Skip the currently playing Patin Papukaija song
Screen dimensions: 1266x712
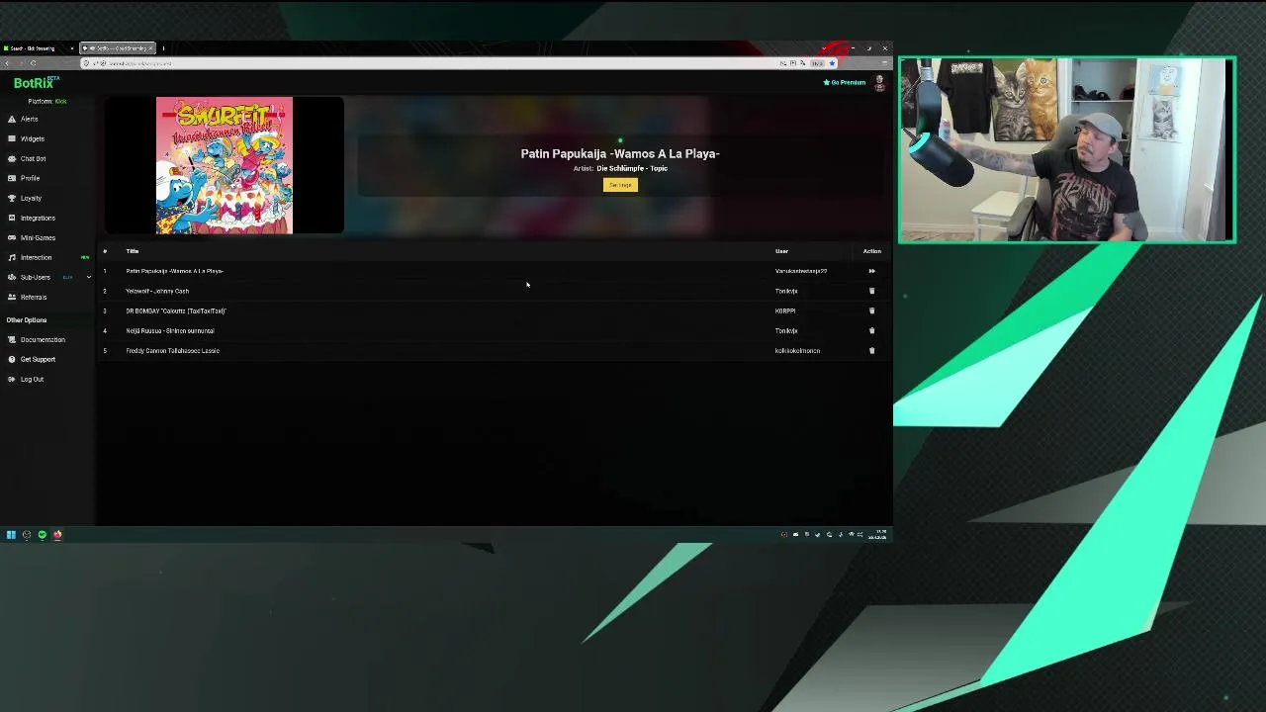click(x=871, y=271)
